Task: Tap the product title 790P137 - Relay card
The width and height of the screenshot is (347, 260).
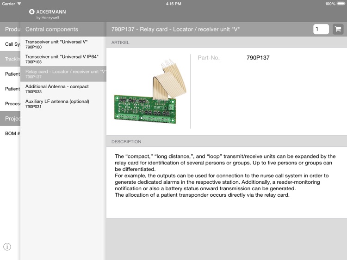Action: [175, 29]
